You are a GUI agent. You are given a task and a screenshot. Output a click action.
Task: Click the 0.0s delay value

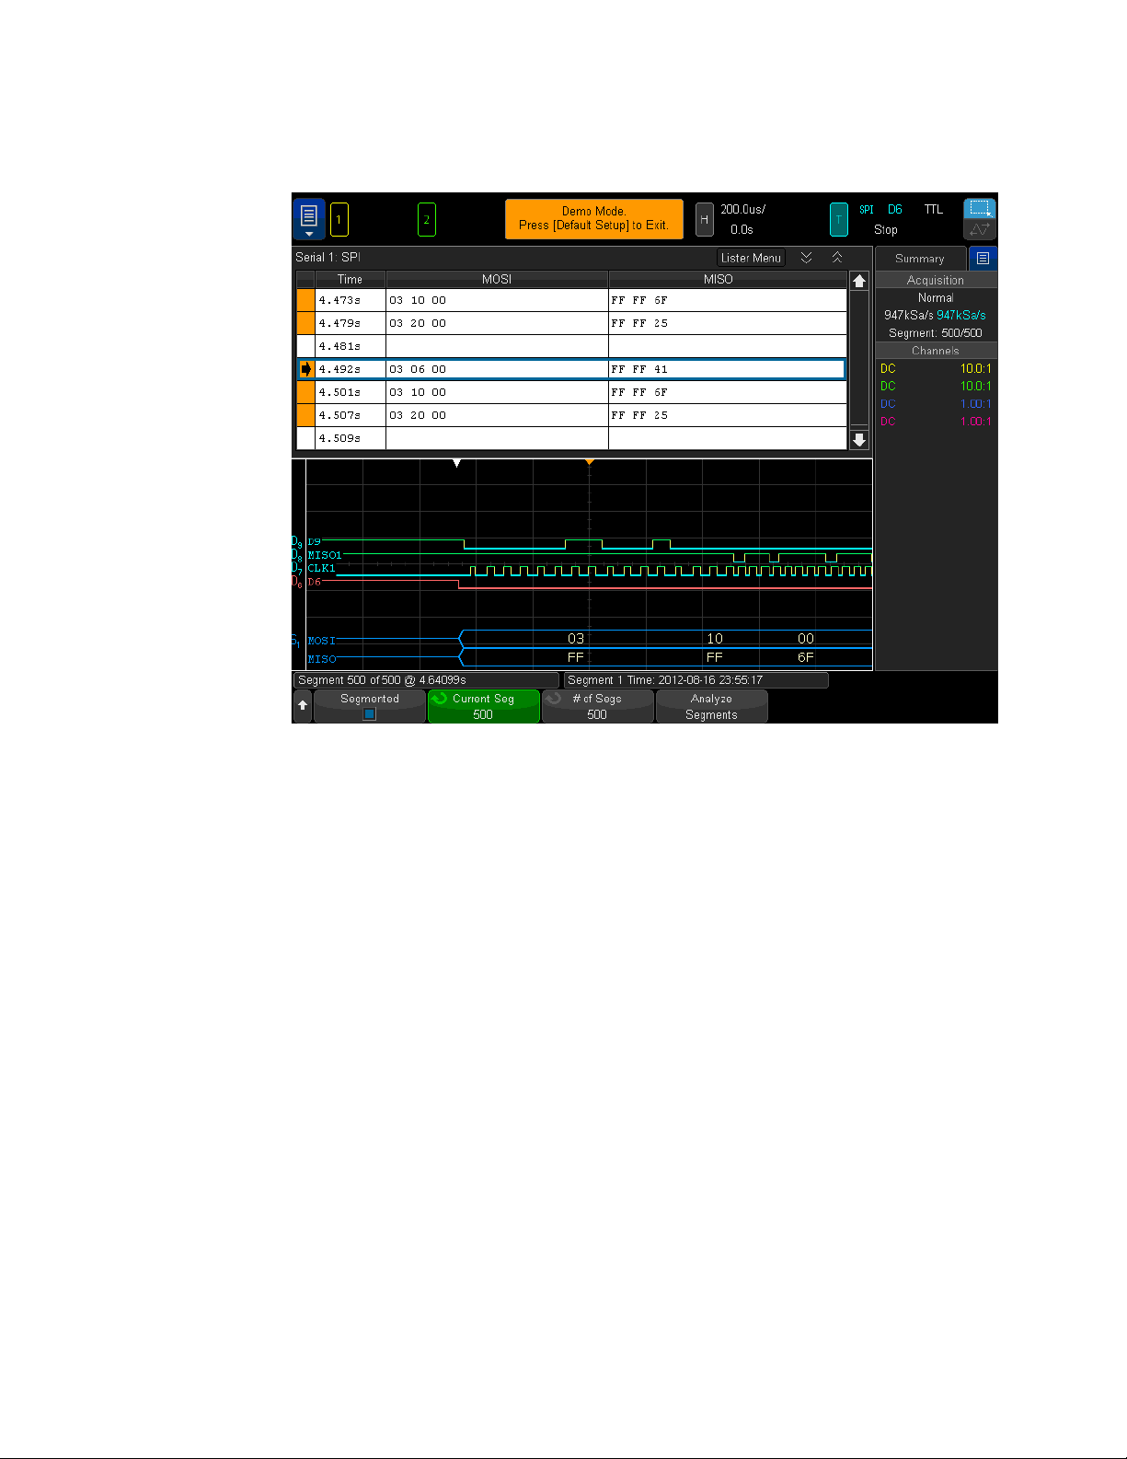(742, 230)
